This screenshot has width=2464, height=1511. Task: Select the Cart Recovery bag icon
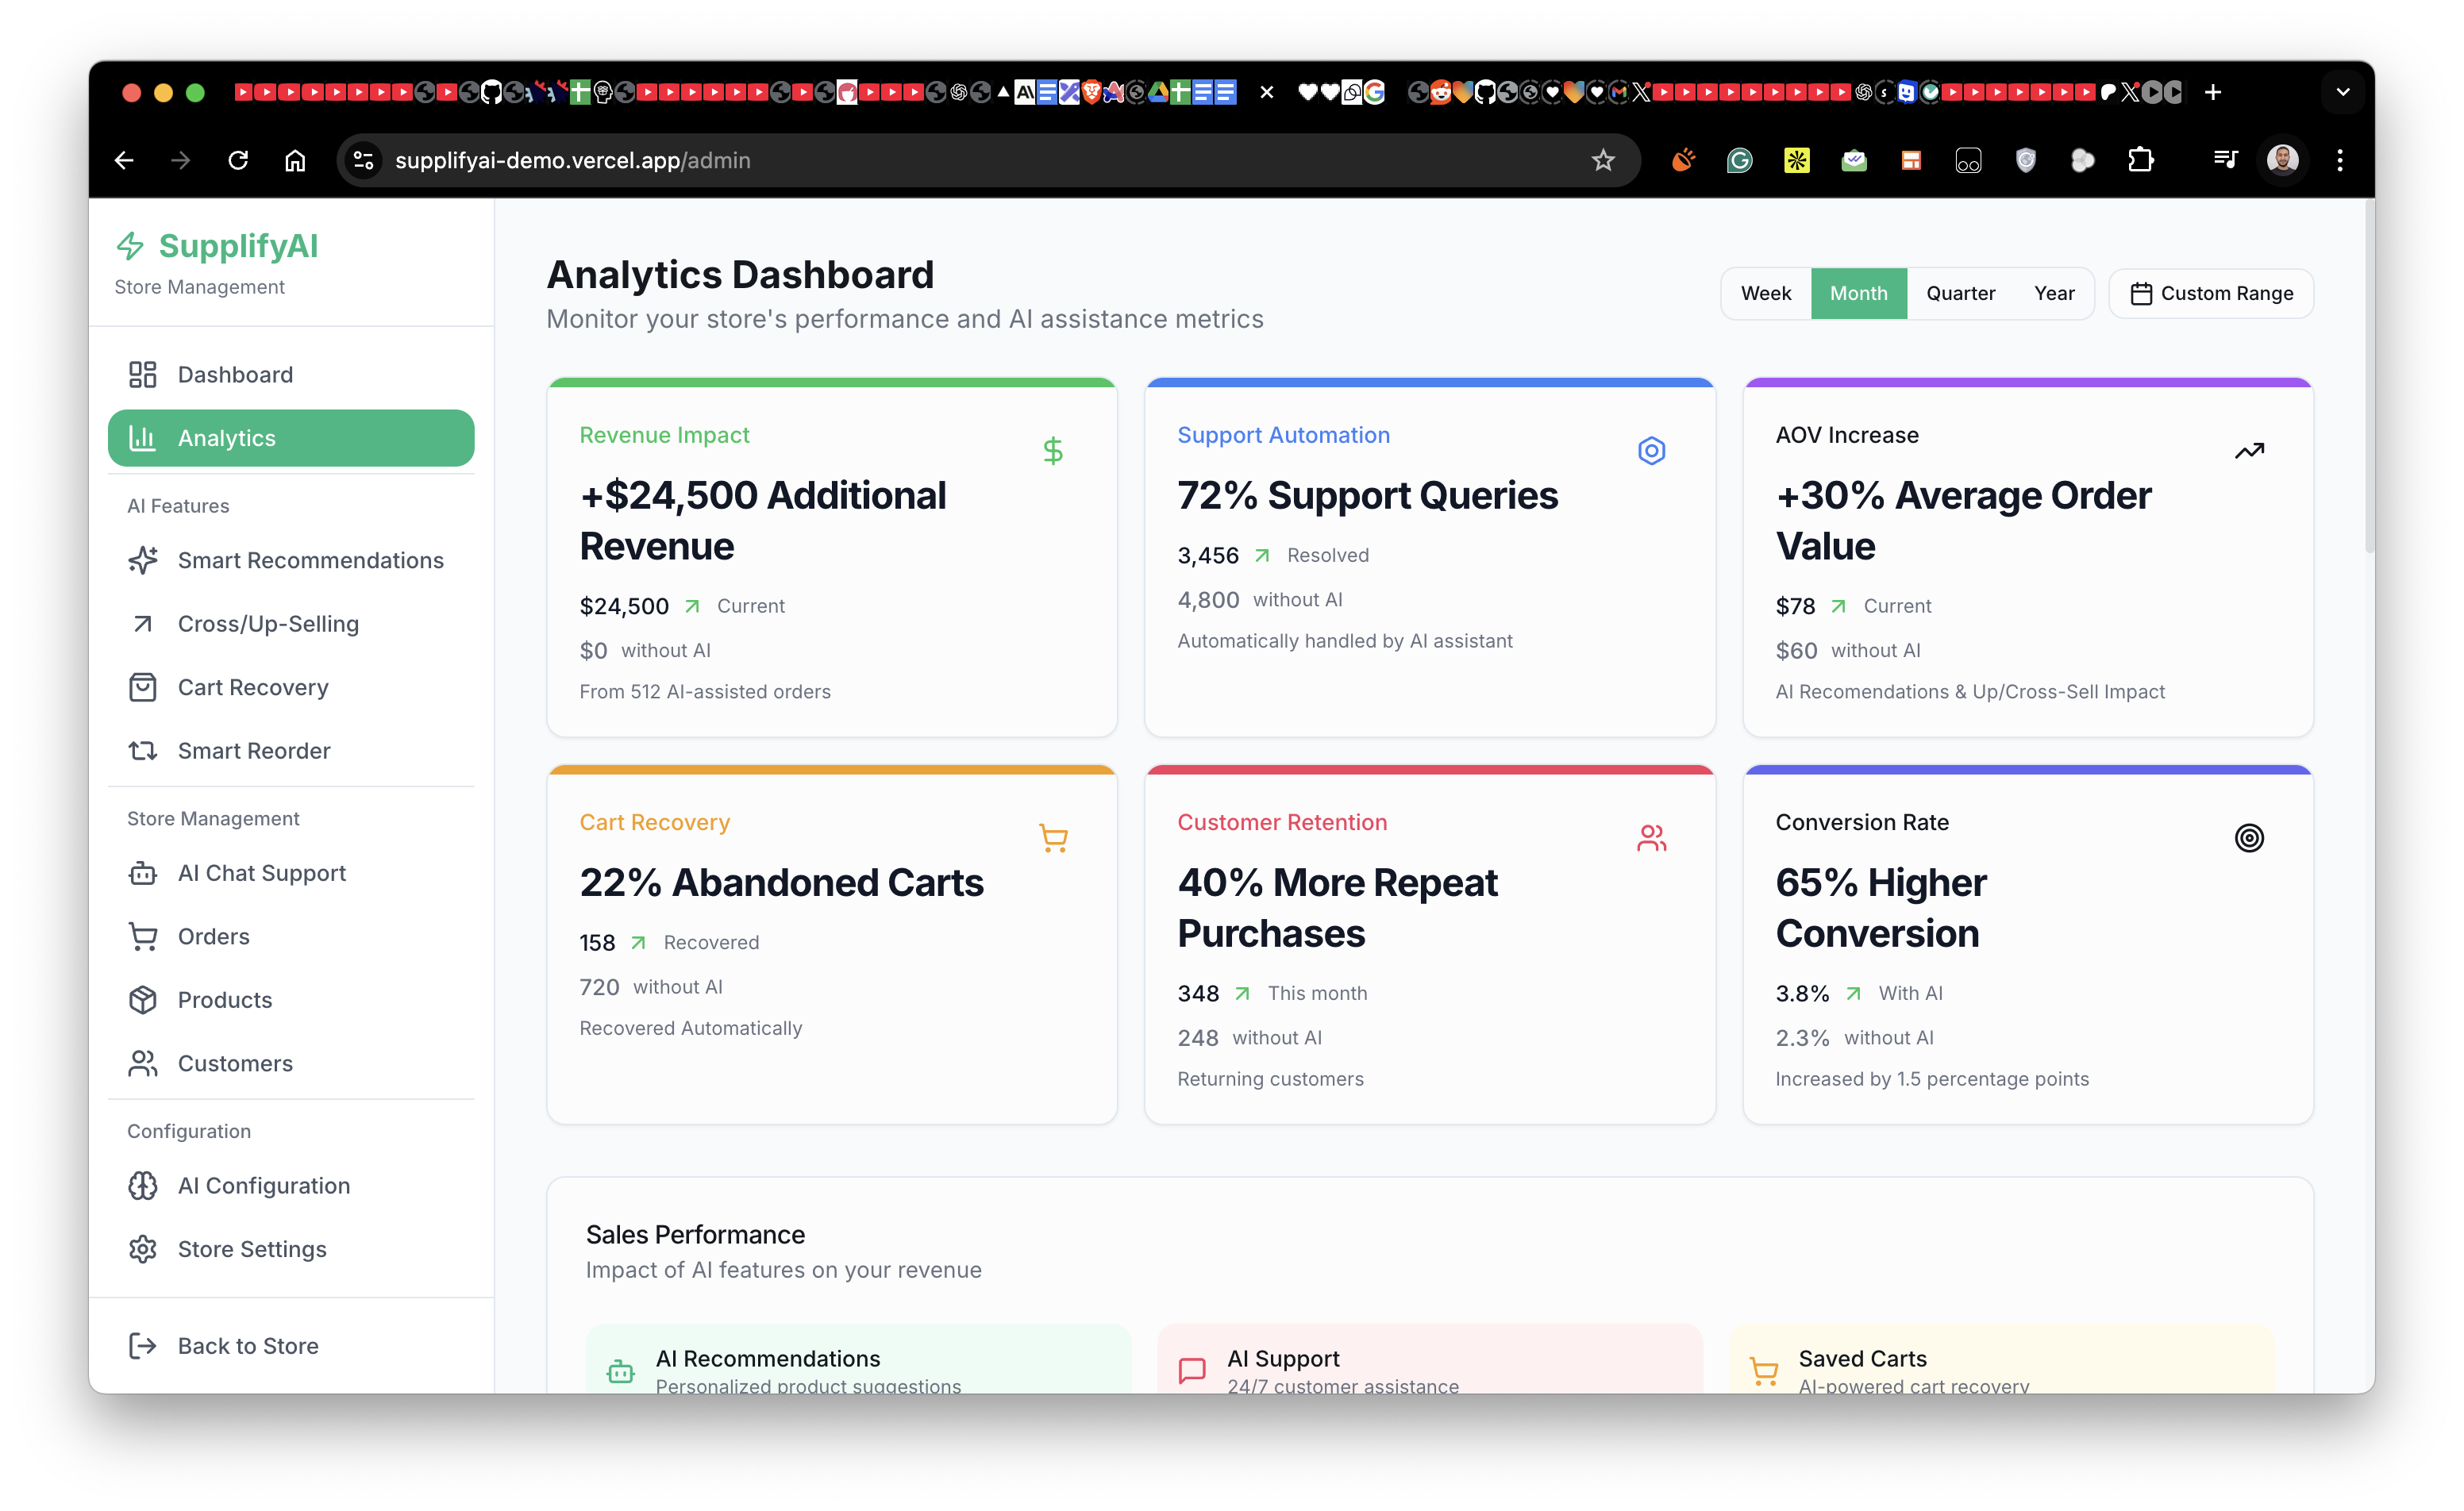[143, 687]
